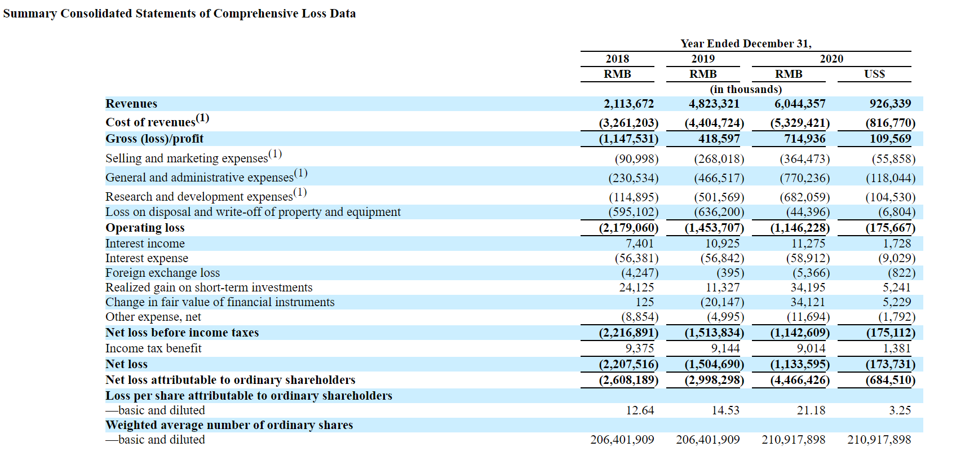
Task: Select the "Foreign exchange loss" label
Action: point(162,273)
